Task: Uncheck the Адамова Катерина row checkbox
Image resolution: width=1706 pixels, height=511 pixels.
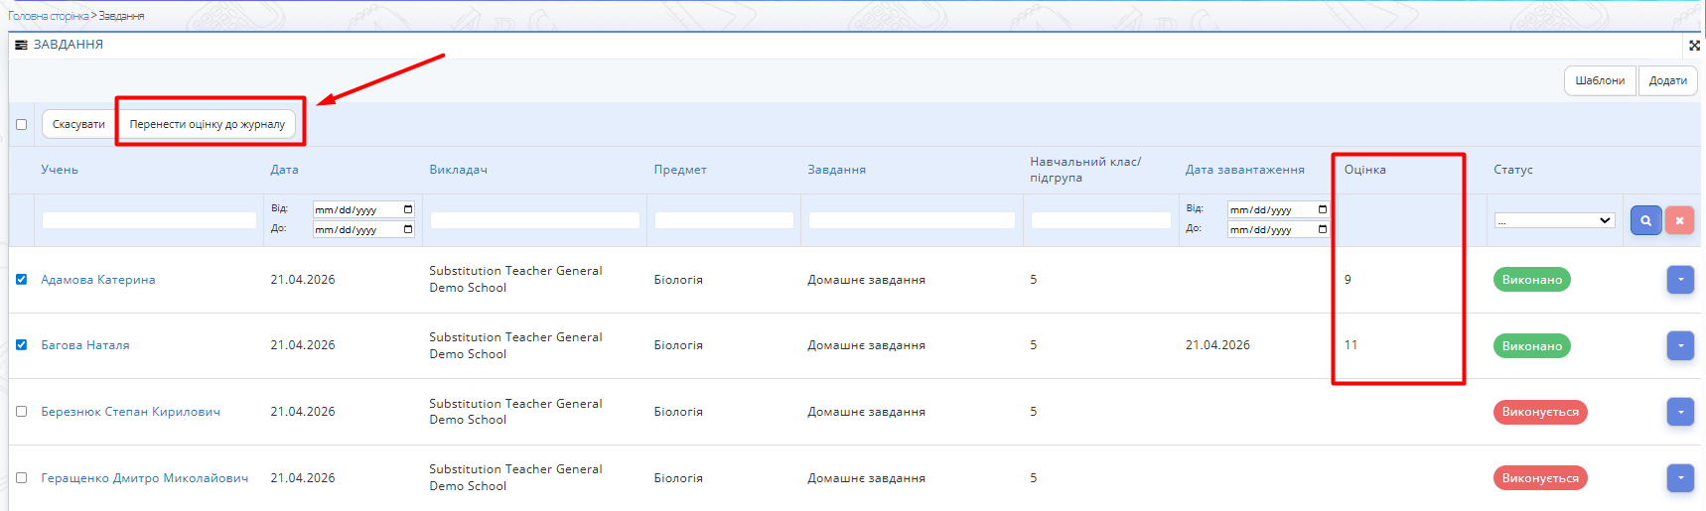Action: click(x=21, y=280)
